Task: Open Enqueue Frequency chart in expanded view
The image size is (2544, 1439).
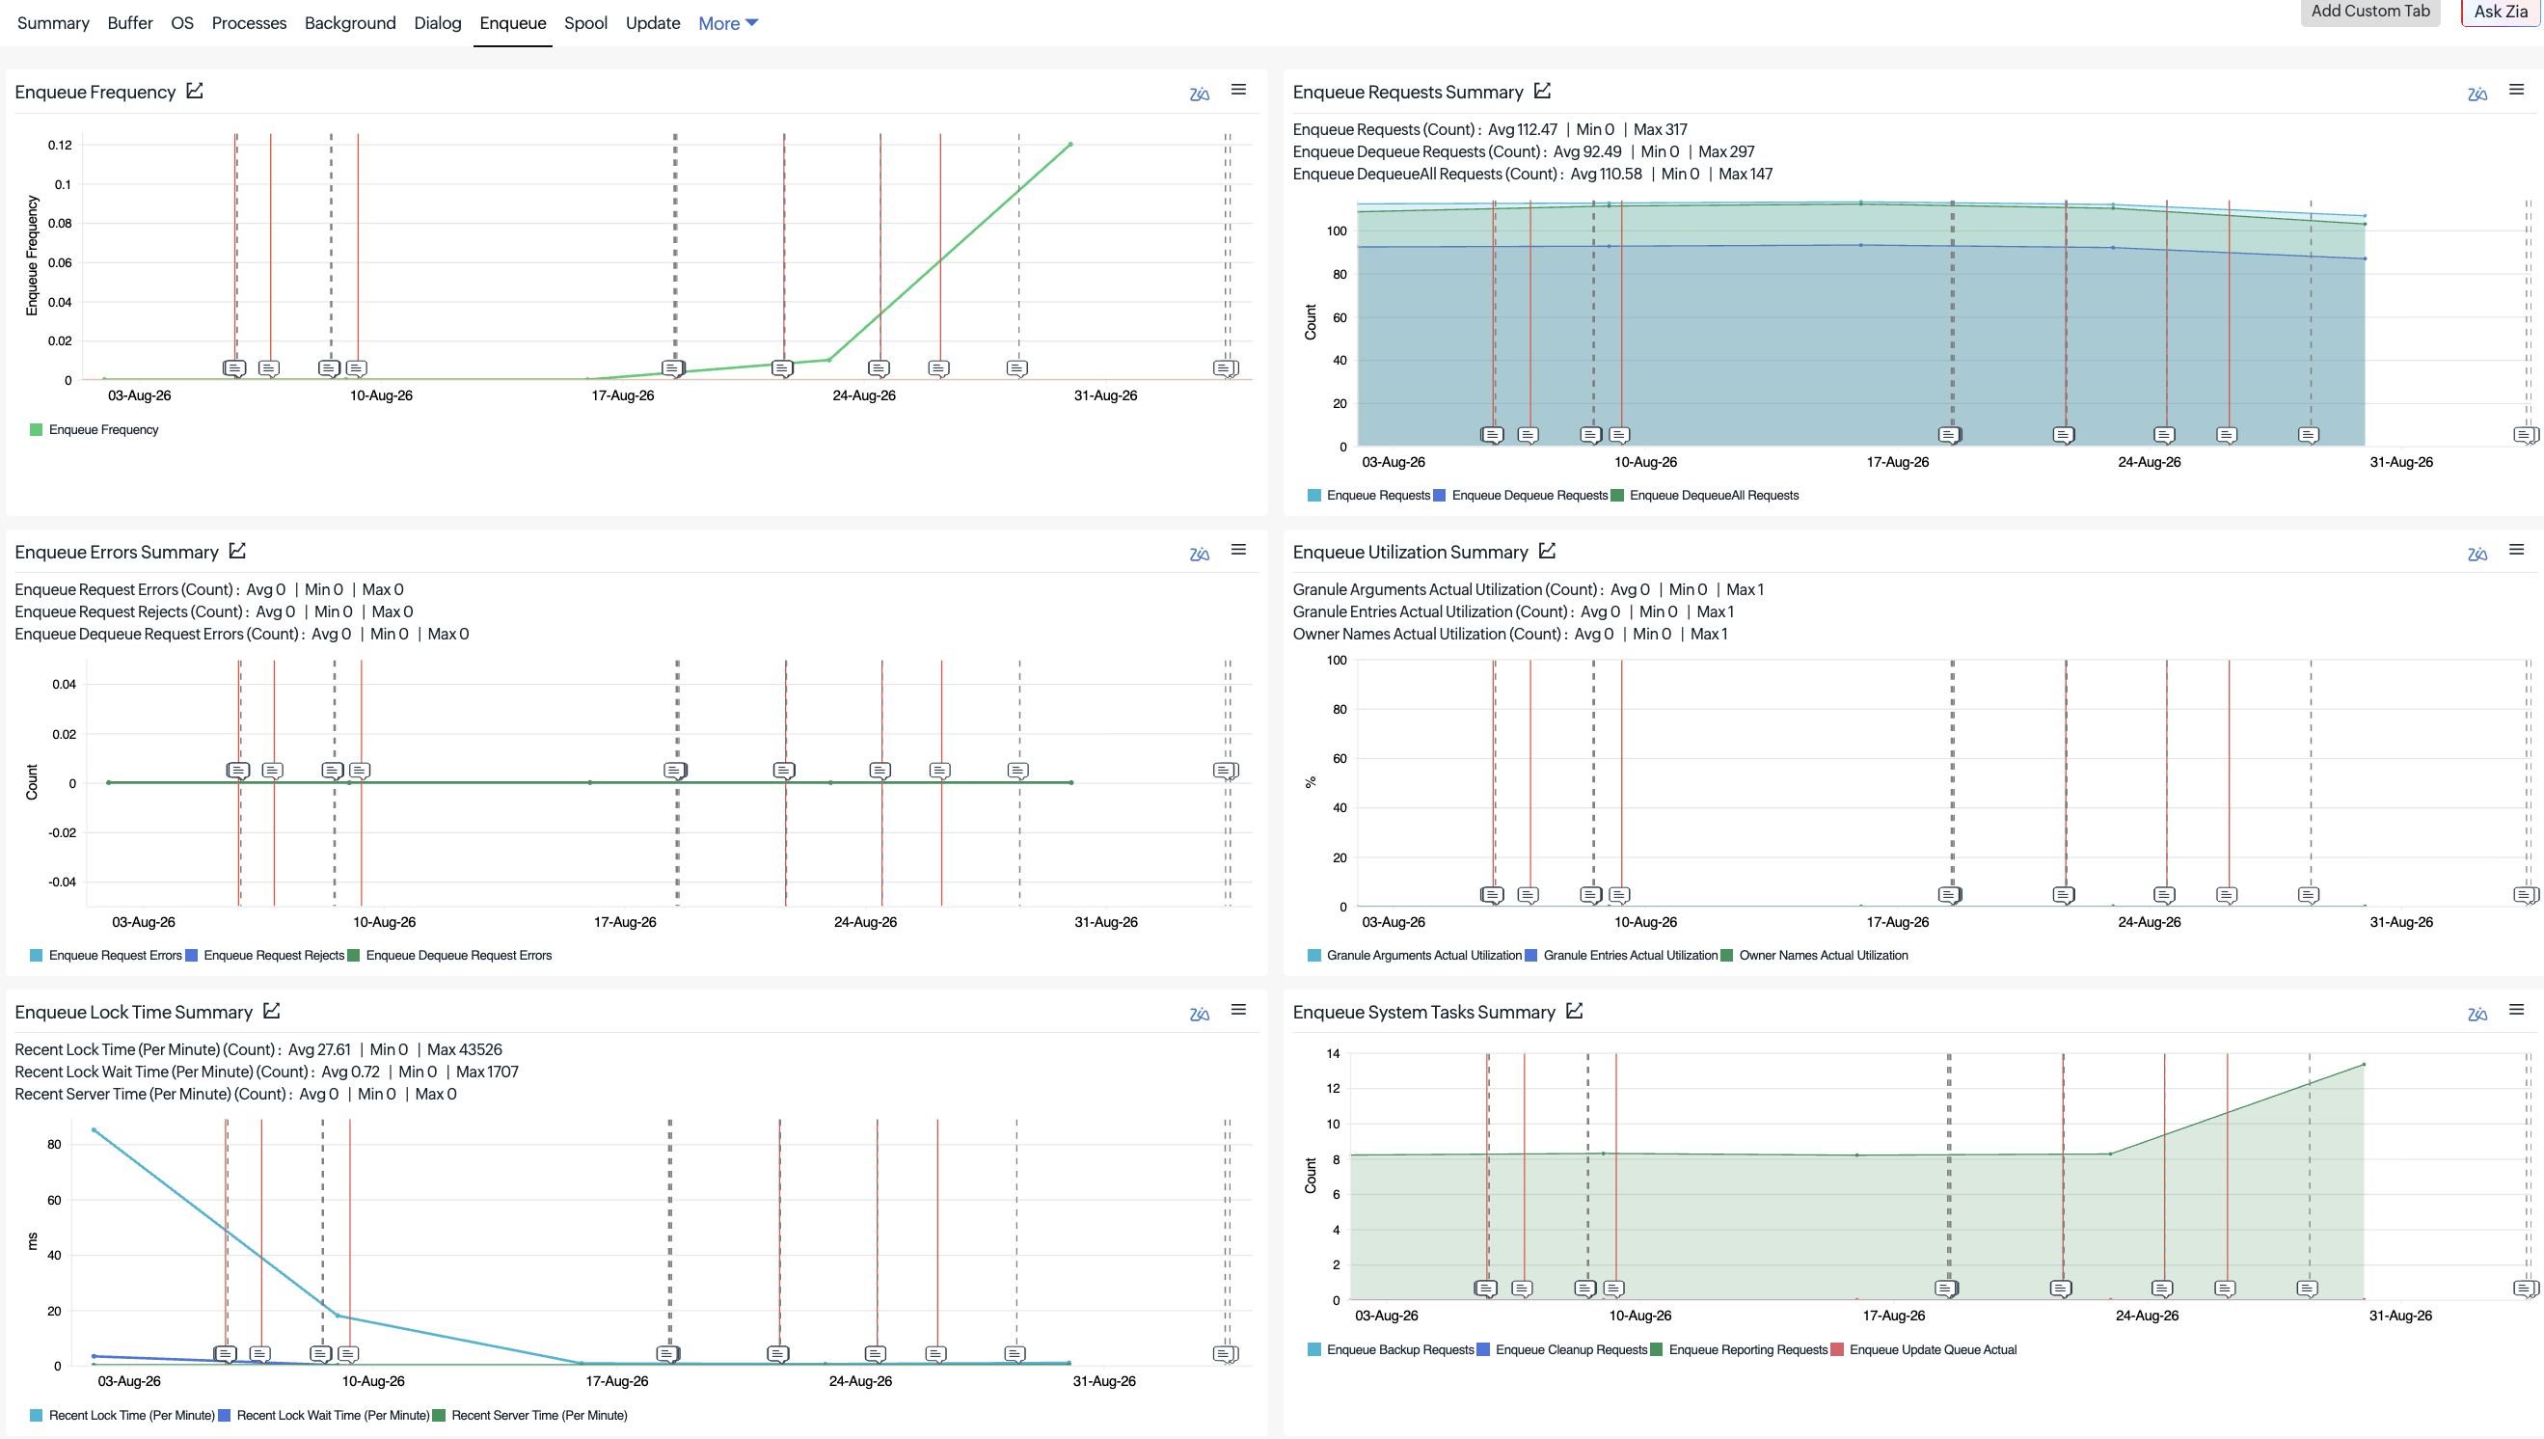Action: click(195, 91)
